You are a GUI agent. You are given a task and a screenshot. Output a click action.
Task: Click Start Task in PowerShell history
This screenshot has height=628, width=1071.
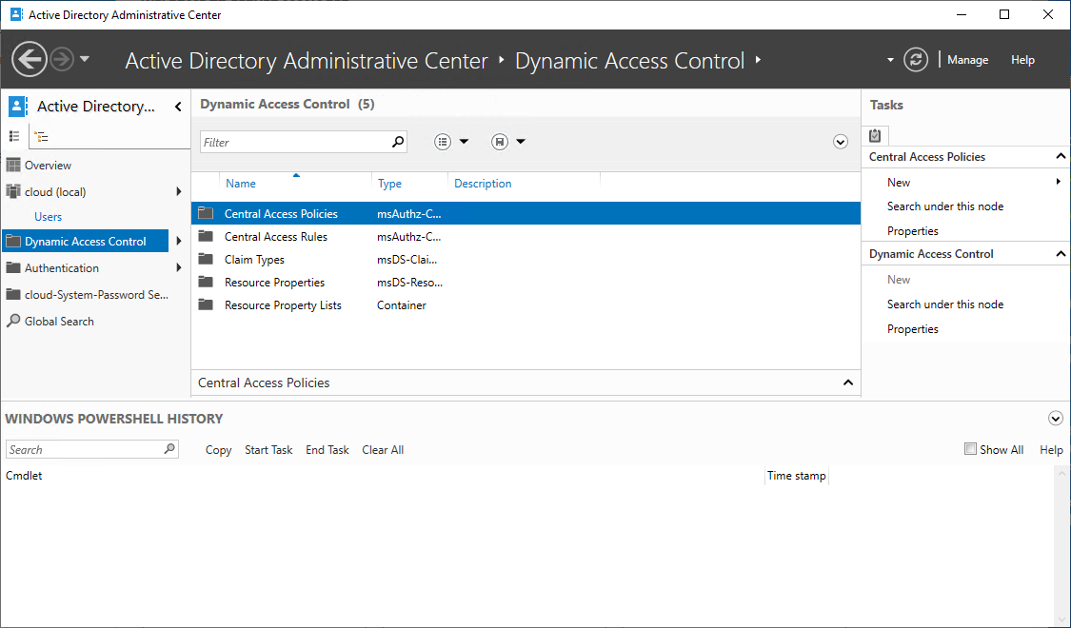268,450
